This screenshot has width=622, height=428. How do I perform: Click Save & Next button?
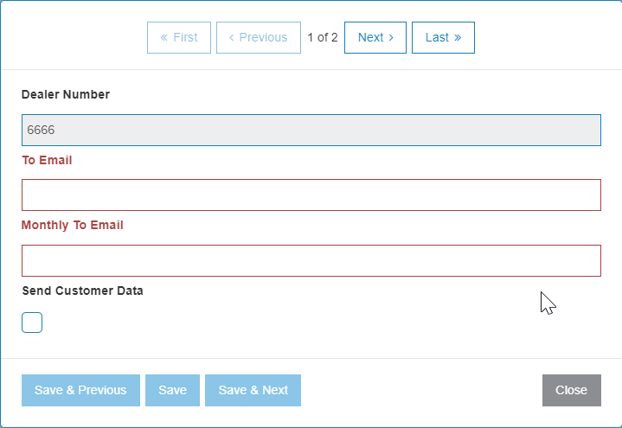[253, 390]
